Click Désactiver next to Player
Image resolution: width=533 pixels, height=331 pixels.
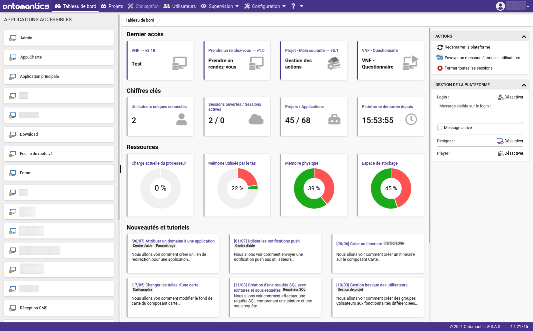pos(514,153)
